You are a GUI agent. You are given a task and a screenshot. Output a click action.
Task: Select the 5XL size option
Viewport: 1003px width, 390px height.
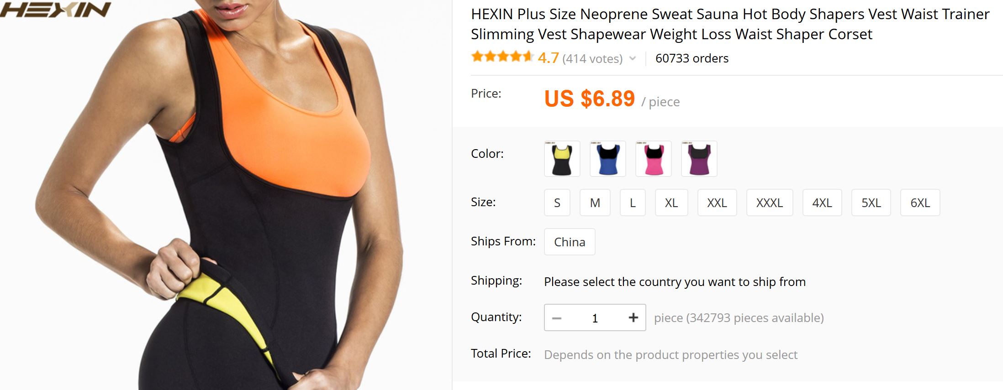click(871, 203)
